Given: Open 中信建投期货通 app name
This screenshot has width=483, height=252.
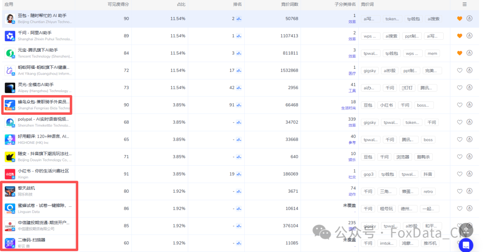Looking at the screenshot, I should tap(43, 223).
